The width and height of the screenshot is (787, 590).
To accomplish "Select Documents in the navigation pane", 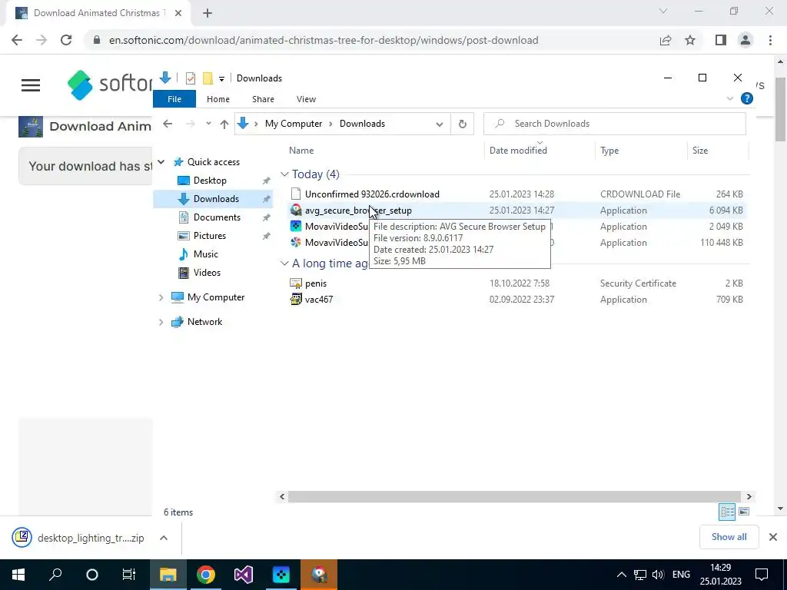I will 217,217.
